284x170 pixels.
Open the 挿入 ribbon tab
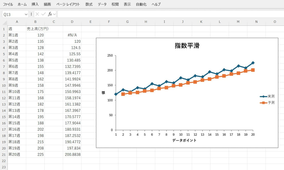(x=35, y=4)
